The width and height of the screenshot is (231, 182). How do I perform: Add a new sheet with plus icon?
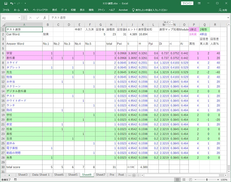134,175
